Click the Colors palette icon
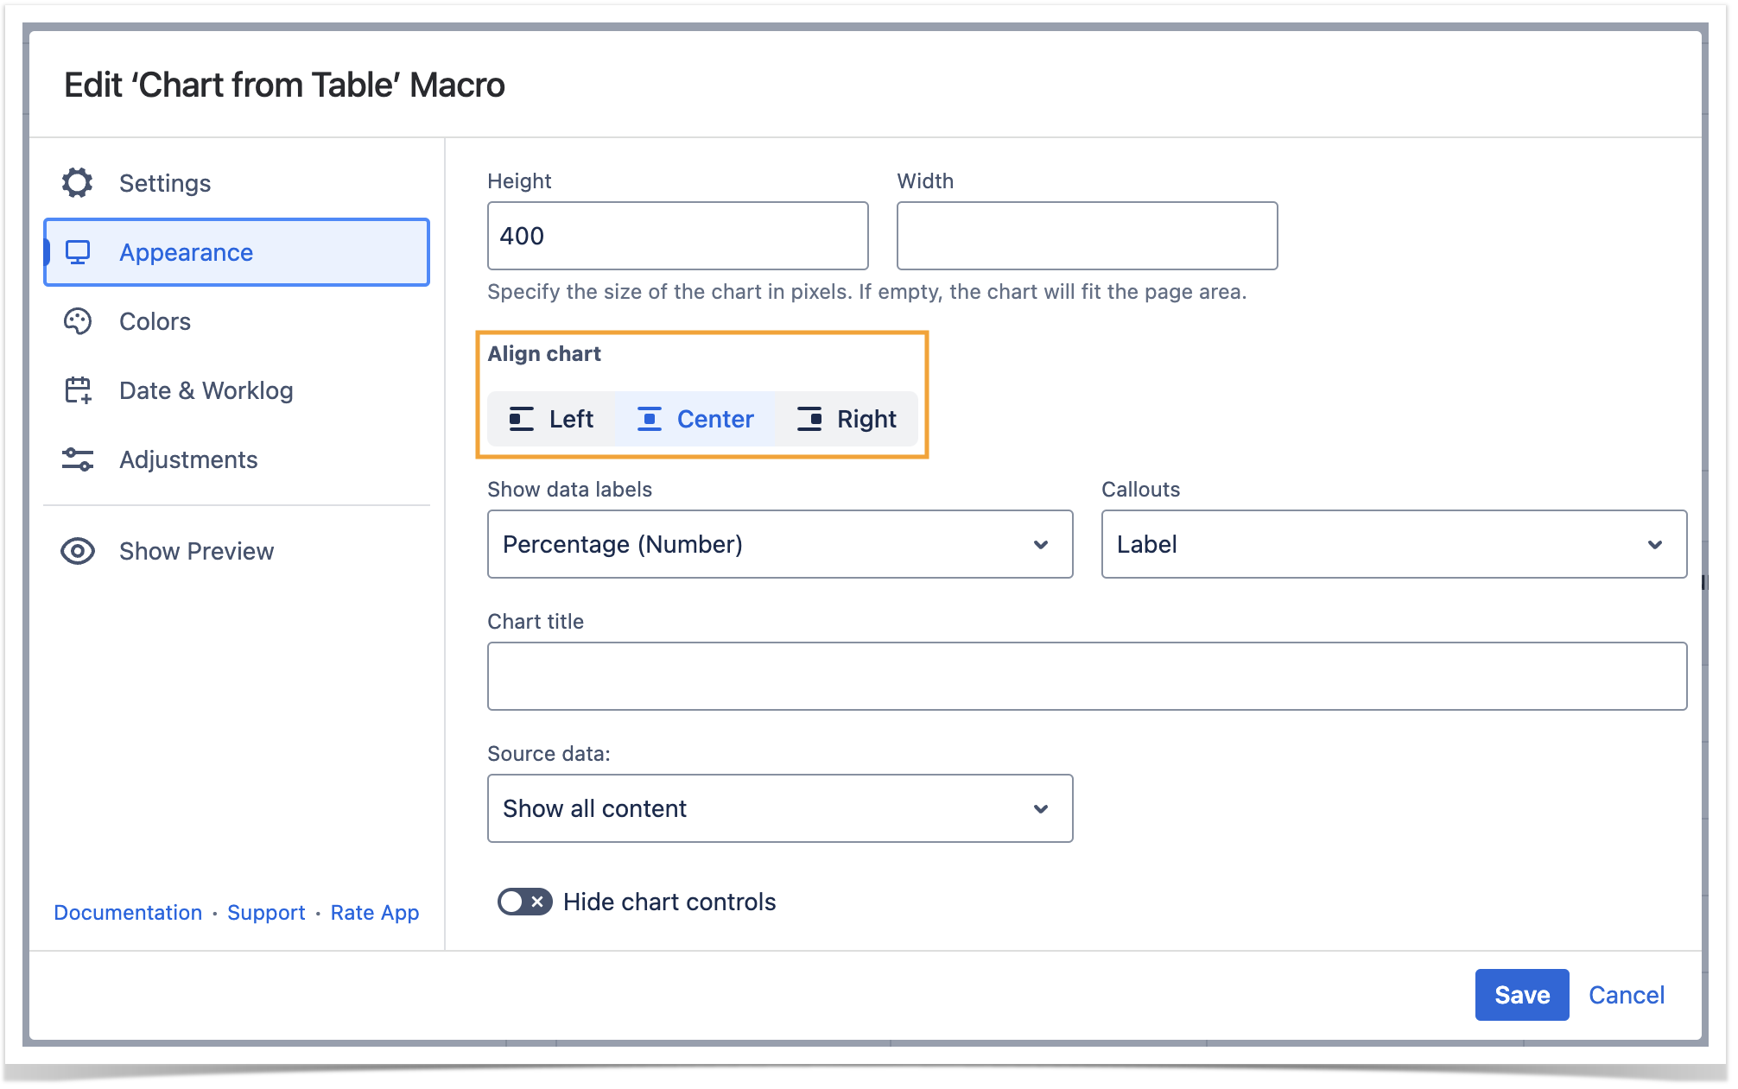The width and height of the screenshot is (1738, 1089). (x=78, y=321)
